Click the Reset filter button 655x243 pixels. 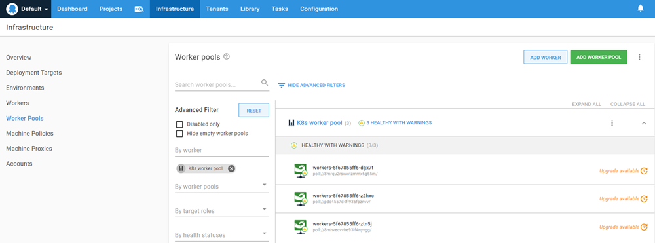(x=254, y=111)
